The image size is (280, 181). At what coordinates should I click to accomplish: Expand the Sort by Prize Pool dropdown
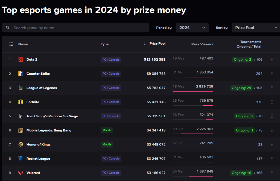256,28
